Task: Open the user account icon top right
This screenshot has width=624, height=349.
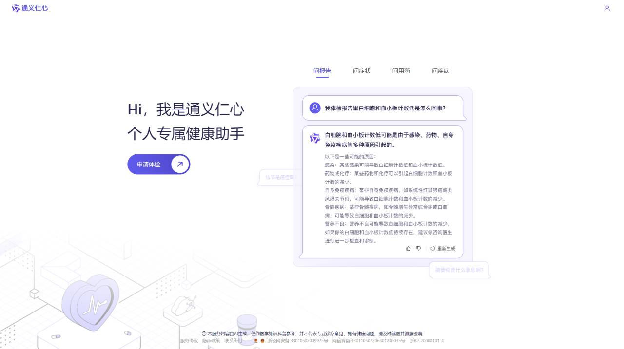Action: point(607,8)
